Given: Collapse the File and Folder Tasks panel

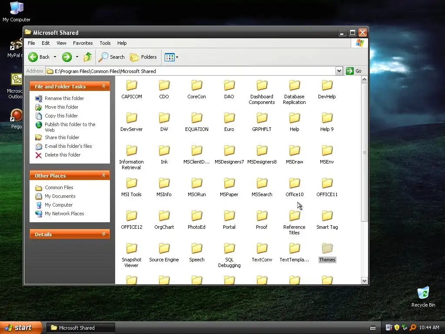Looking at the screenshot, I should click(x=103, y=87).
